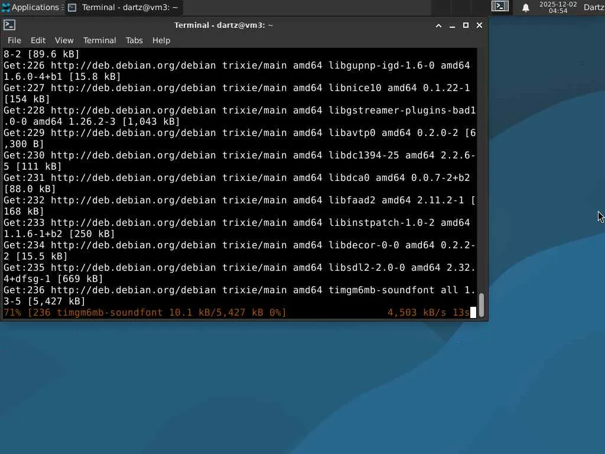Image resolution: width=605 pixels, height=454 pixels.
Task: Roll up the terminal window with the arrow
Action: click(x=438, y=25)
